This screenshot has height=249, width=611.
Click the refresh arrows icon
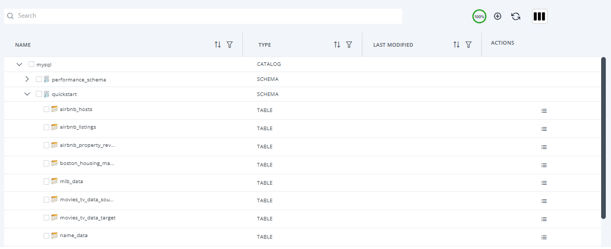coord(516,17)
